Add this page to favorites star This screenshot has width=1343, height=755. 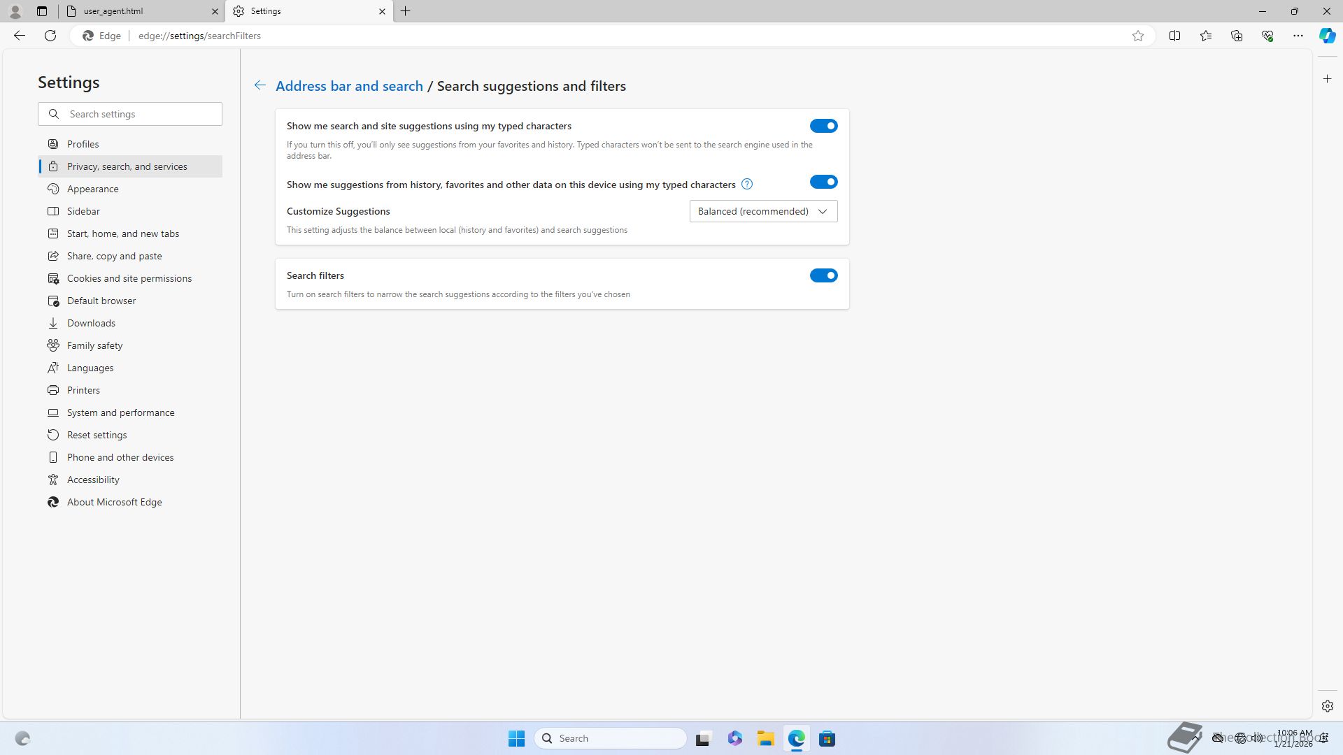pos(1138,36)
